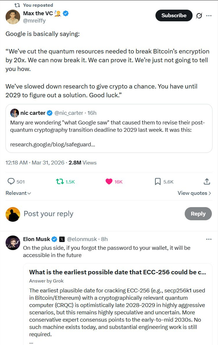Toggle the repost icon on the post

(60, 181)
